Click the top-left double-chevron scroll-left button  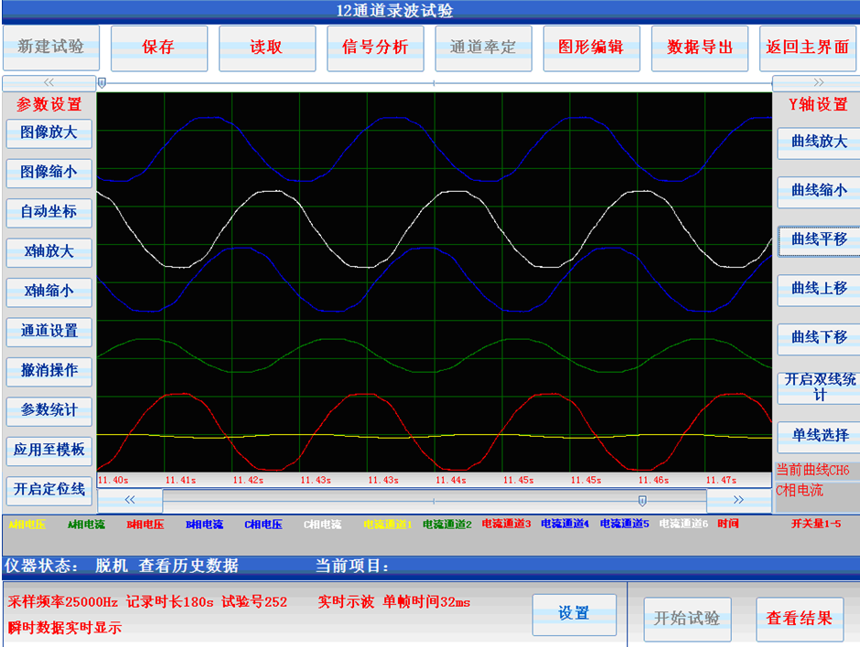(x=48, y=82)
